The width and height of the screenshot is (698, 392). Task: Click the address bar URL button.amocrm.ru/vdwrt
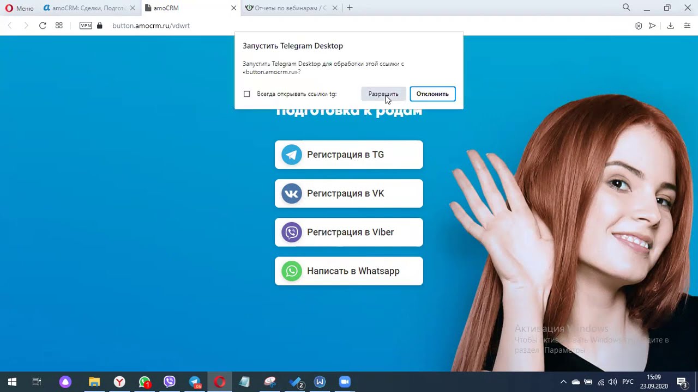click(151, 26)
